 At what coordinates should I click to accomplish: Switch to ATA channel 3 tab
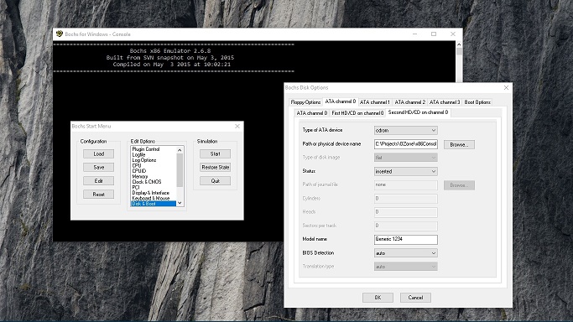click(445, 102)
